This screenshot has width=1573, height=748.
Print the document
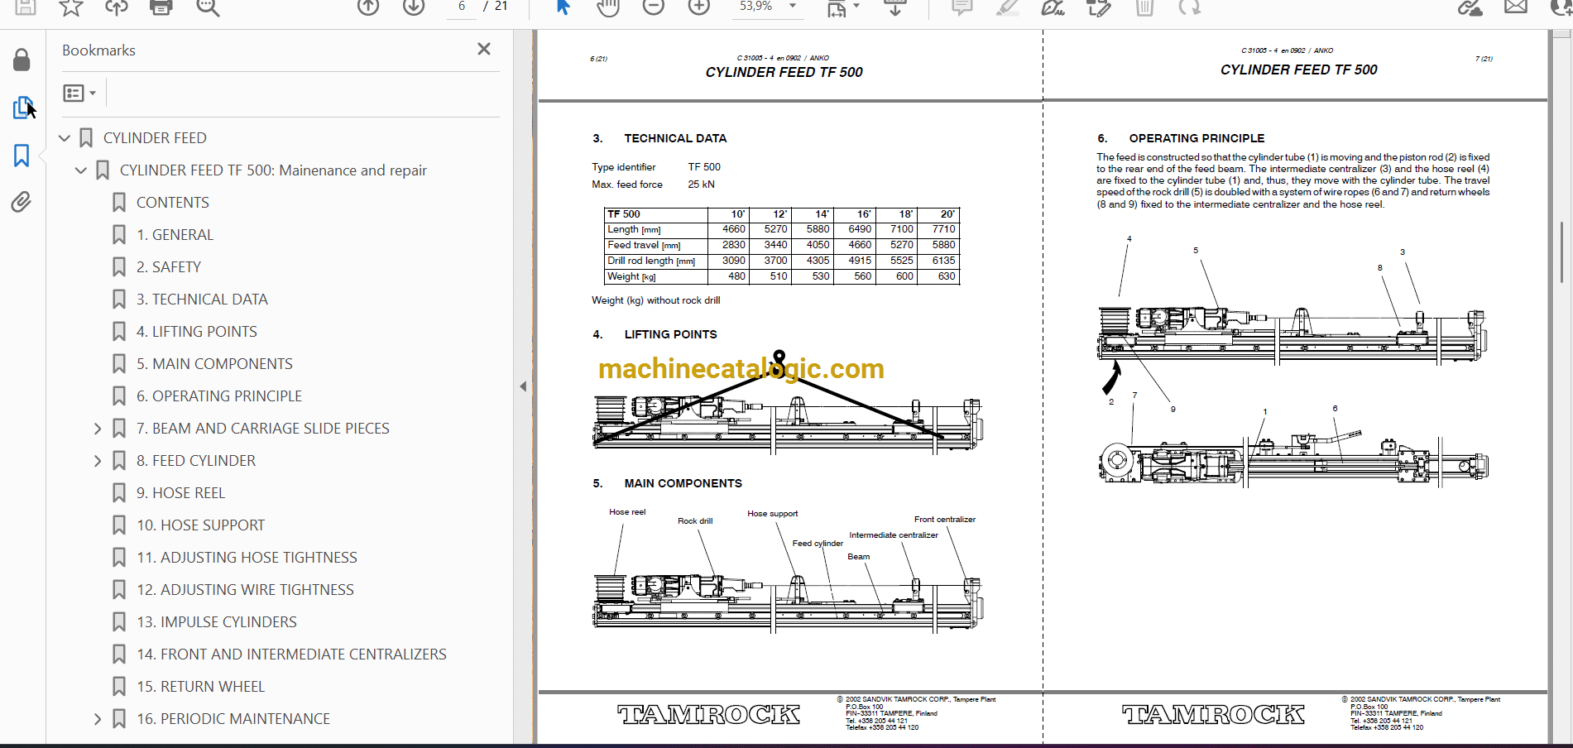(161, 7)
